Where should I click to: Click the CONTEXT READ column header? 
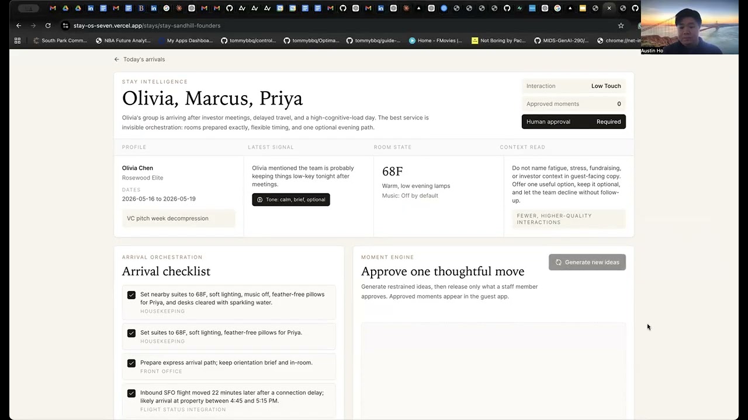pos(522,147)
